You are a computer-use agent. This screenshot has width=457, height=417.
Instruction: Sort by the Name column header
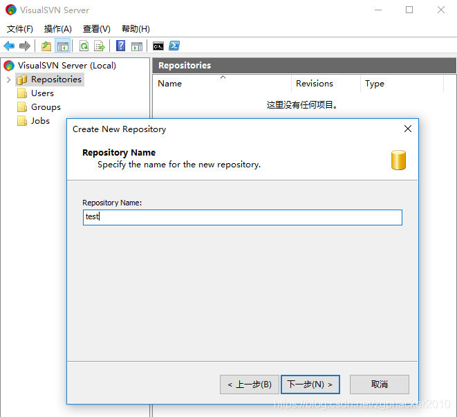pyautogui.click(x=222, y=84)
